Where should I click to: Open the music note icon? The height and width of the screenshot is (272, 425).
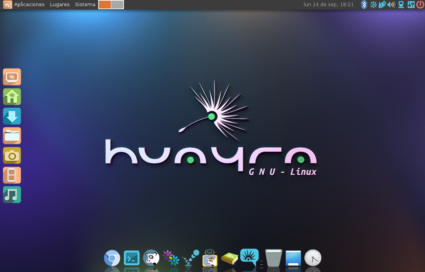(x=12, y=195)
